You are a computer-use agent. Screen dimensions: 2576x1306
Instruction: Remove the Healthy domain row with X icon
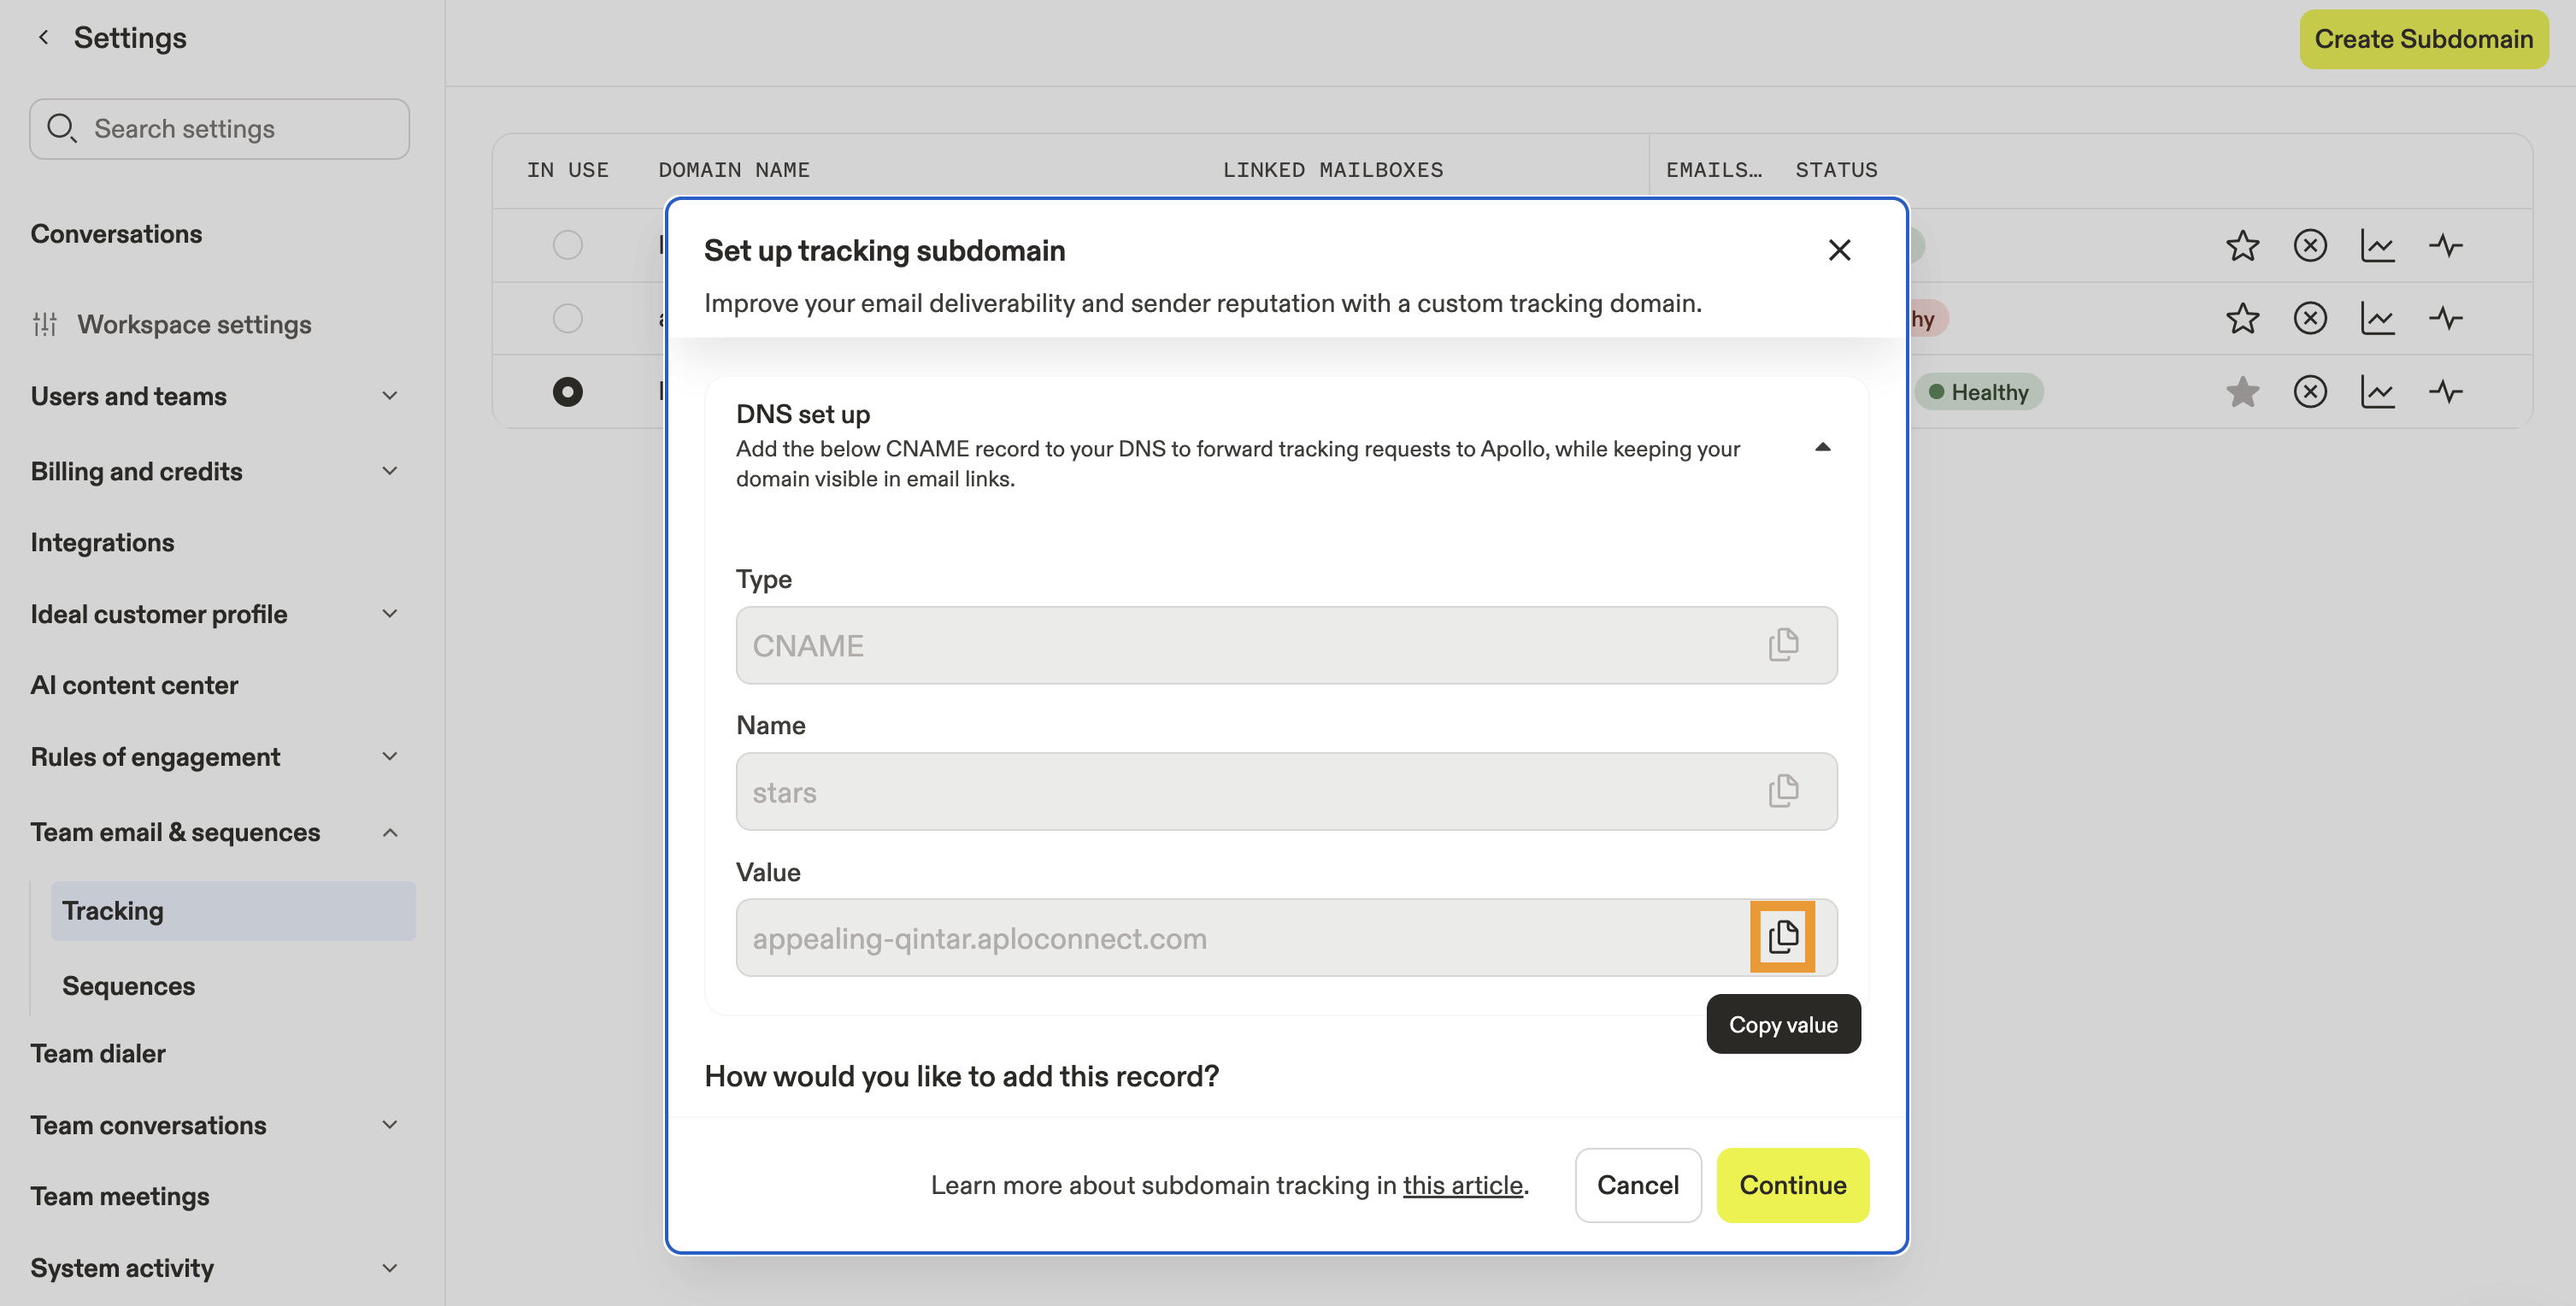(2310, 391)
